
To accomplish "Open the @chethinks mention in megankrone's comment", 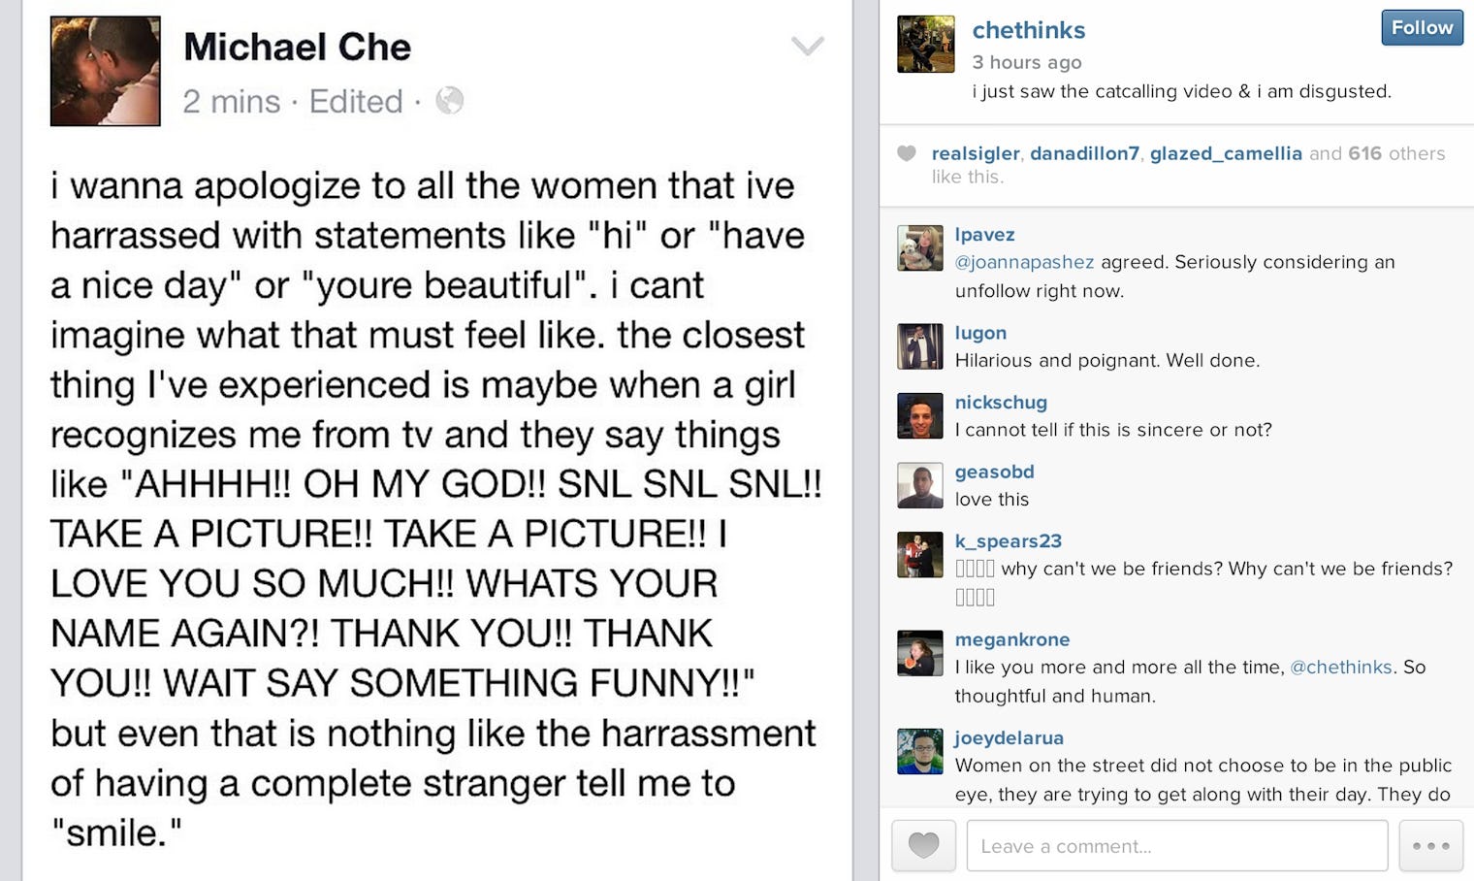I will click(x=1340, y=668).
